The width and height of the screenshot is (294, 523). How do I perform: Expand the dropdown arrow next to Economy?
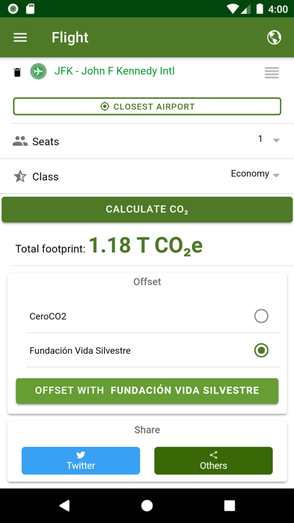(276, 175)
